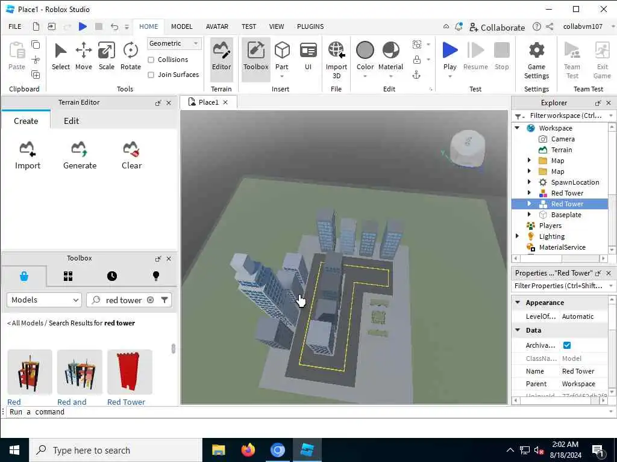This screenshot has height=462, width=617.
Task: Click the Anchor toggle icon
Action: point(416,75)
